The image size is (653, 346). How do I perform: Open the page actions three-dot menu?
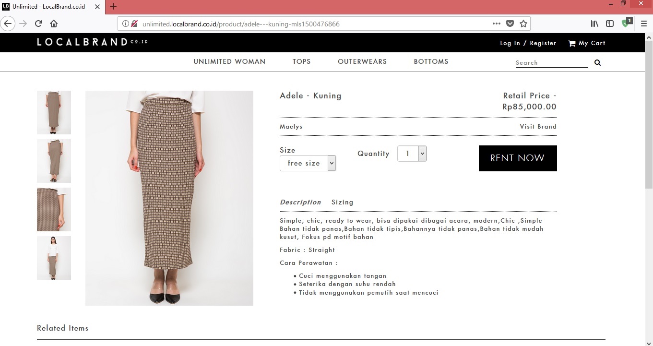(x=496, y=24)
